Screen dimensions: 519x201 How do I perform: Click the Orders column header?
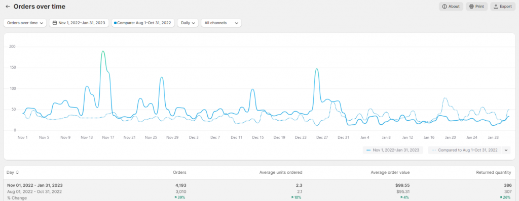pos(179,172)
